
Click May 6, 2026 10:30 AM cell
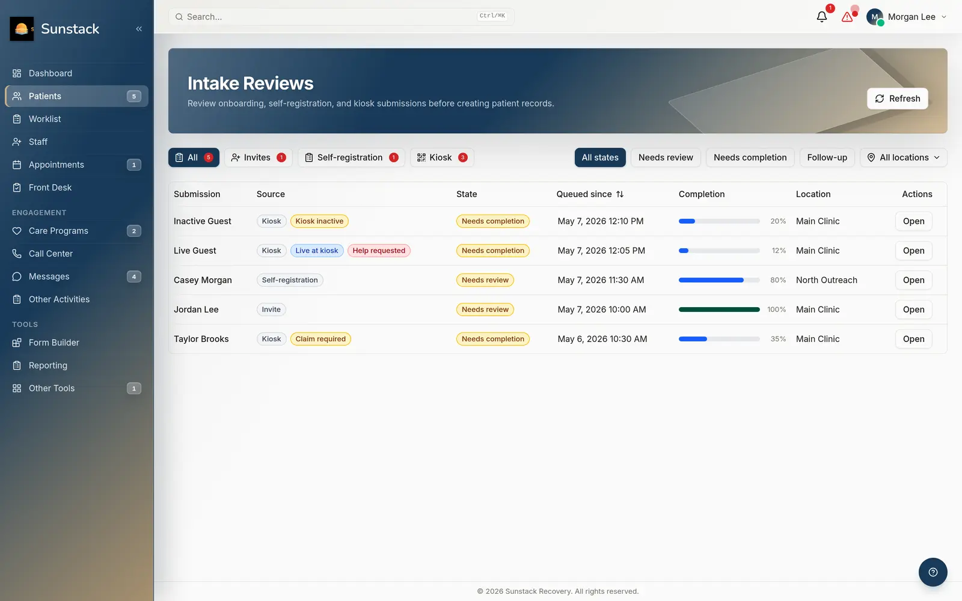click(x=602, y=339)
